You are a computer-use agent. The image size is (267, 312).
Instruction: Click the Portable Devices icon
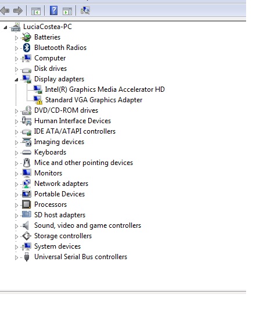click(x=27, y=194)
